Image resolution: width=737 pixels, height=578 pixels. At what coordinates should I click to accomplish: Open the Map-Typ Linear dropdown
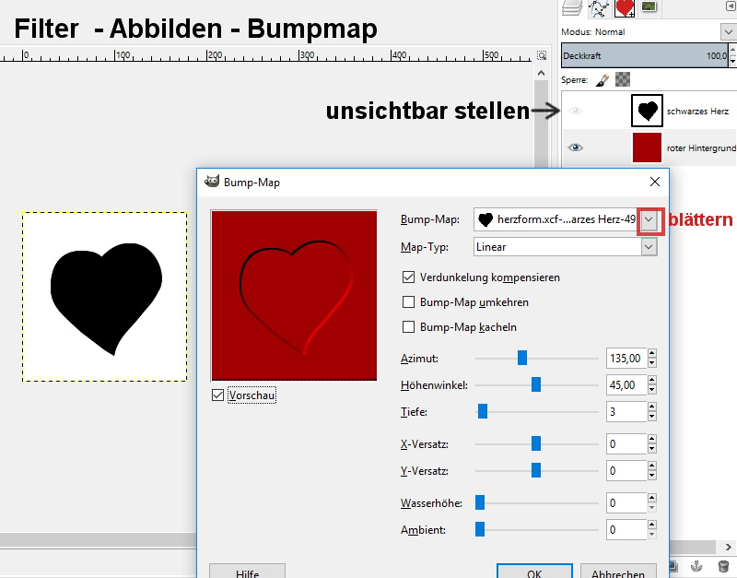649,247
